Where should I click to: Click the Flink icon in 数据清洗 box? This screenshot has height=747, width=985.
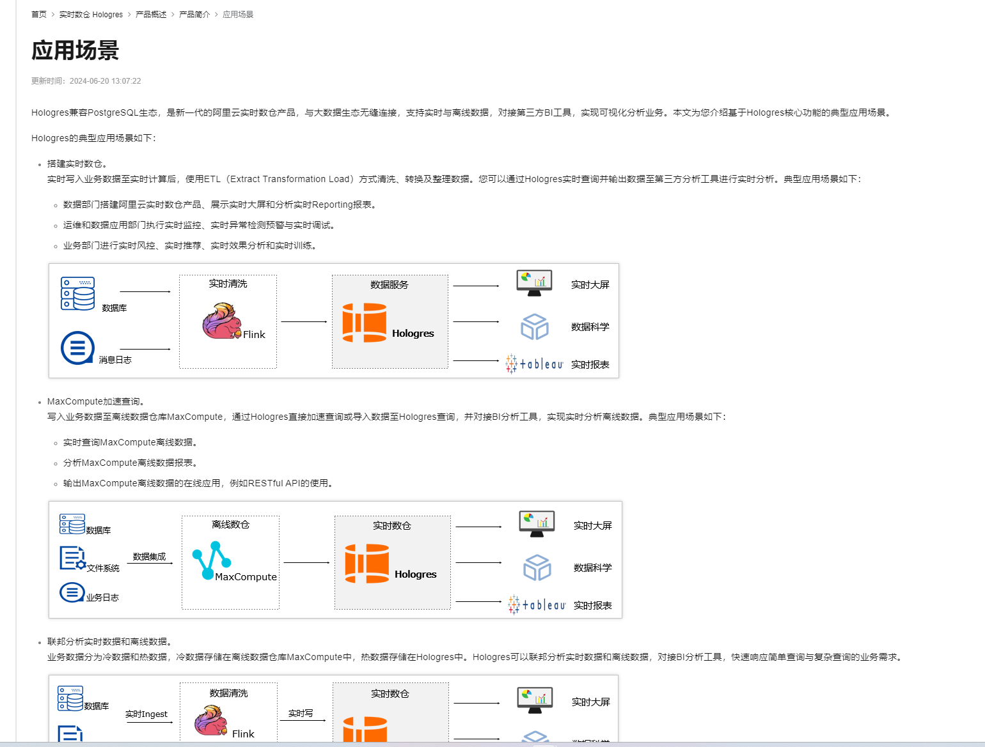211,720
